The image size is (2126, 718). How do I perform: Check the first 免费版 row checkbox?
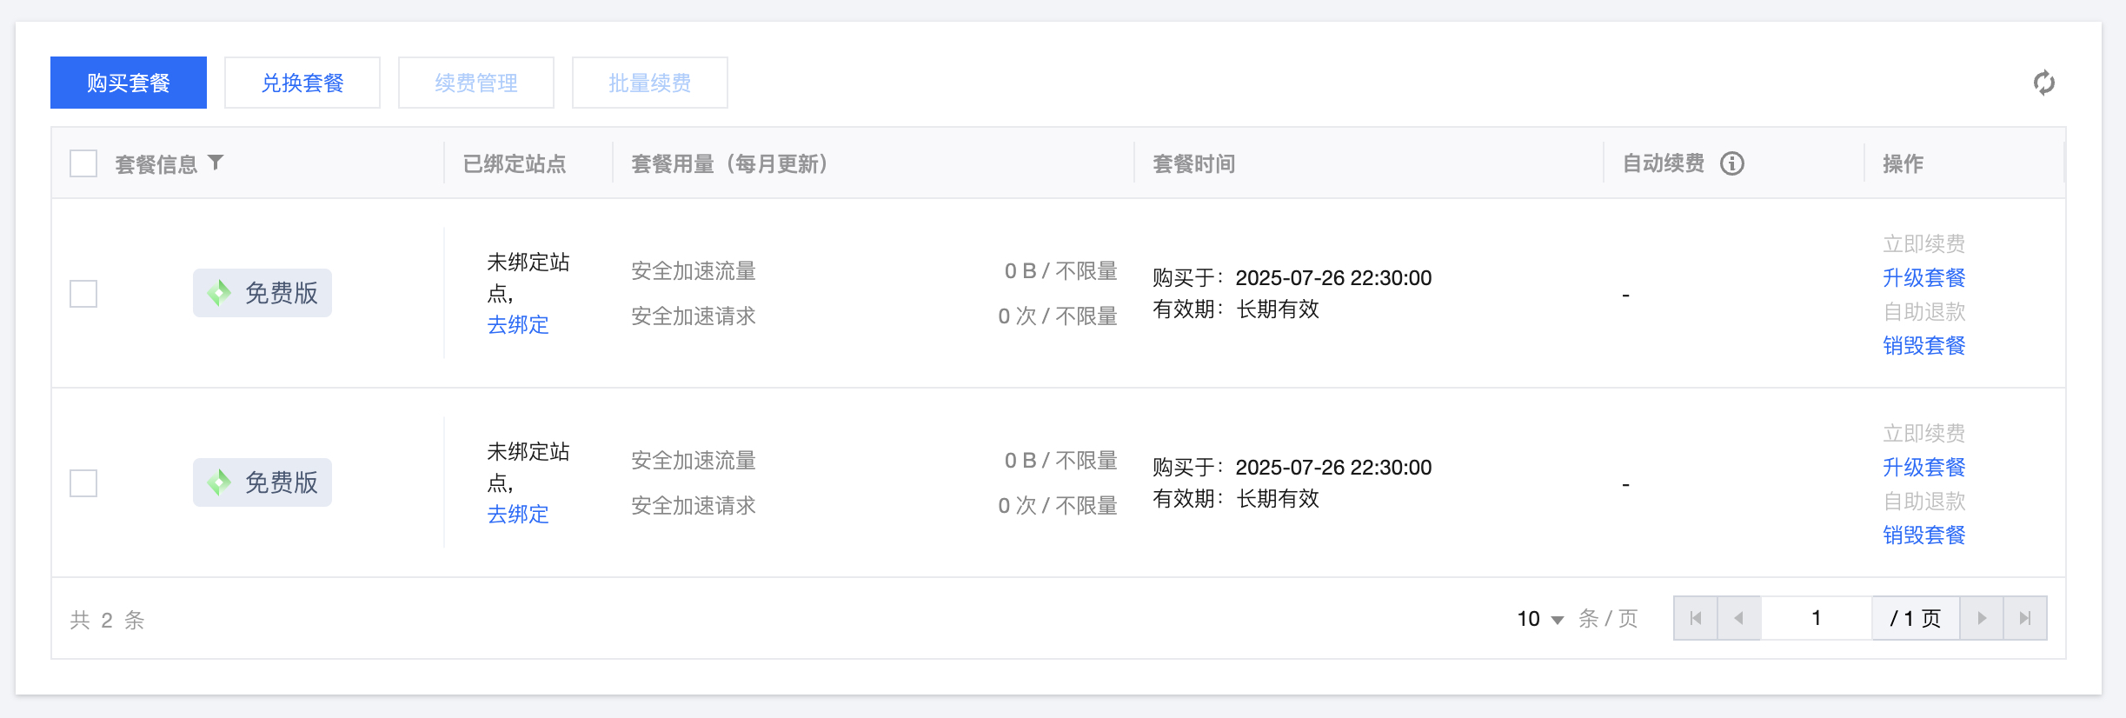click(83, 294)
